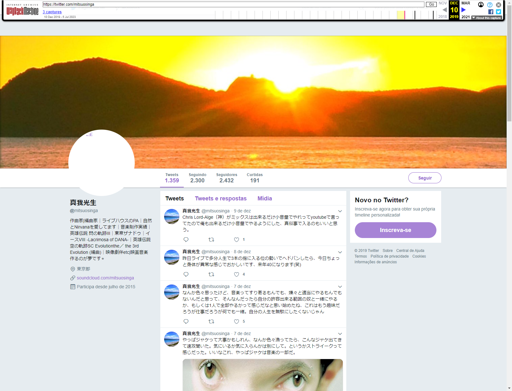Open the image in last tweet
This screenshot has width=512, height=391.
(x=262, y=375)
